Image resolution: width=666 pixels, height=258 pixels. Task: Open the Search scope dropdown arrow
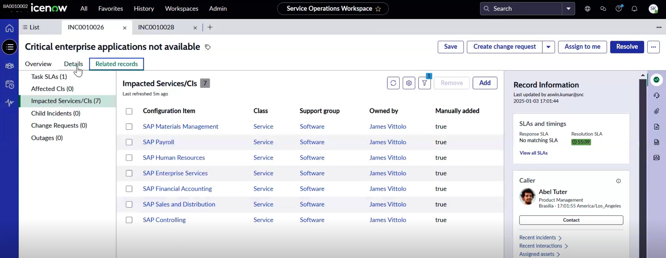(x=568, y=9)
